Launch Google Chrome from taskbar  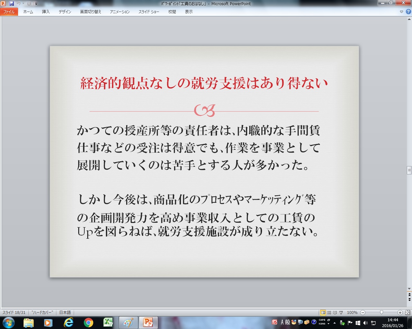88,323
